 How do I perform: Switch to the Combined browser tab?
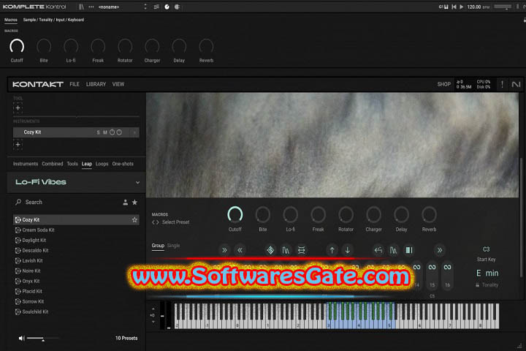coord(53,164)
